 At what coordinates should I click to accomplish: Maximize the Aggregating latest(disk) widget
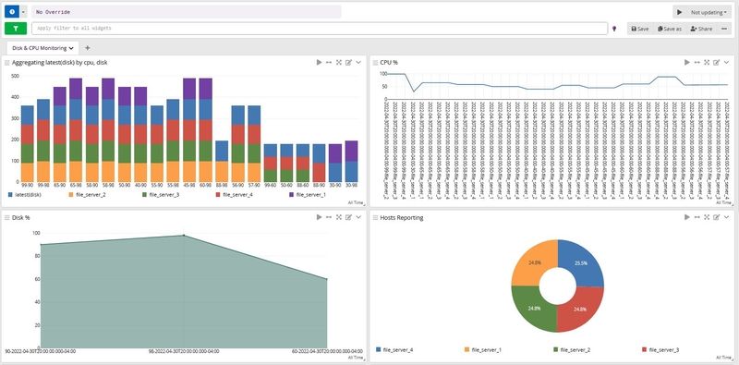coord(339,62)
